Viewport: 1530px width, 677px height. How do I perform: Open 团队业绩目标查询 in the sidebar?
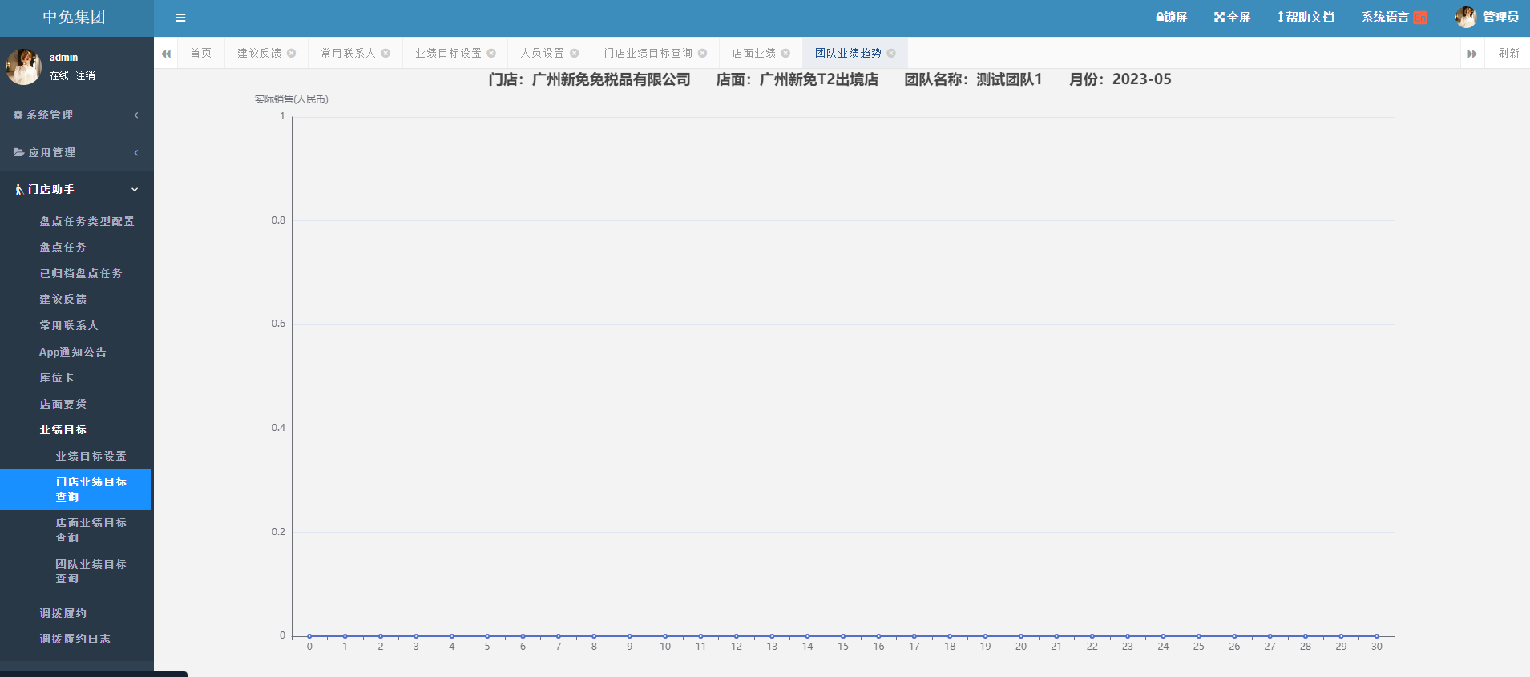[x=91, y=571]
